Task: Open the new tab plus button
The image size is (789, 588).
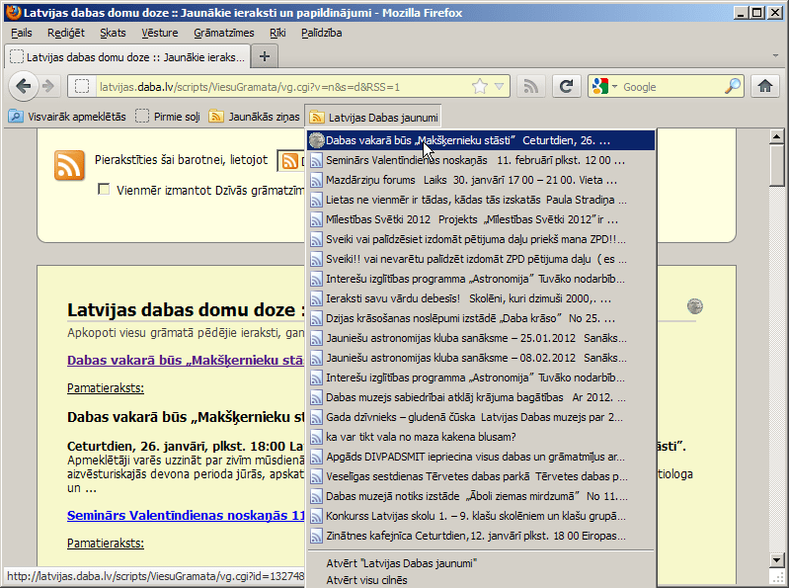Action: [265, 56]
